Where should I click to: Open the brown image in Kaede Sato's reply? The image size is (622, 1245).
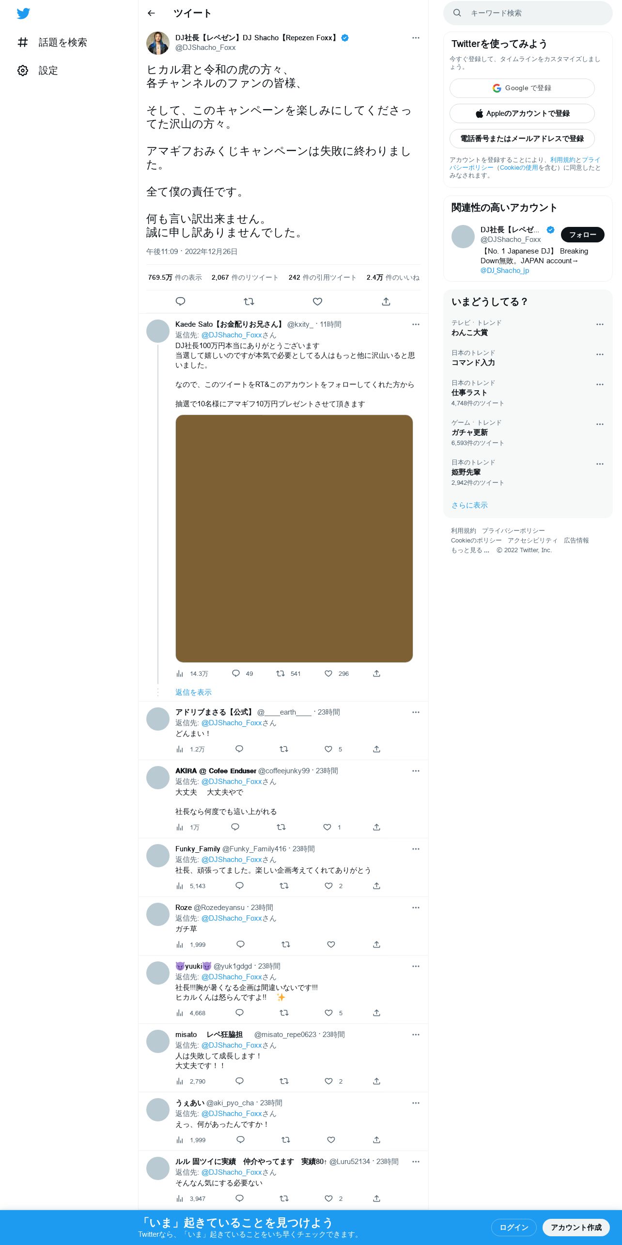point(294,539)
